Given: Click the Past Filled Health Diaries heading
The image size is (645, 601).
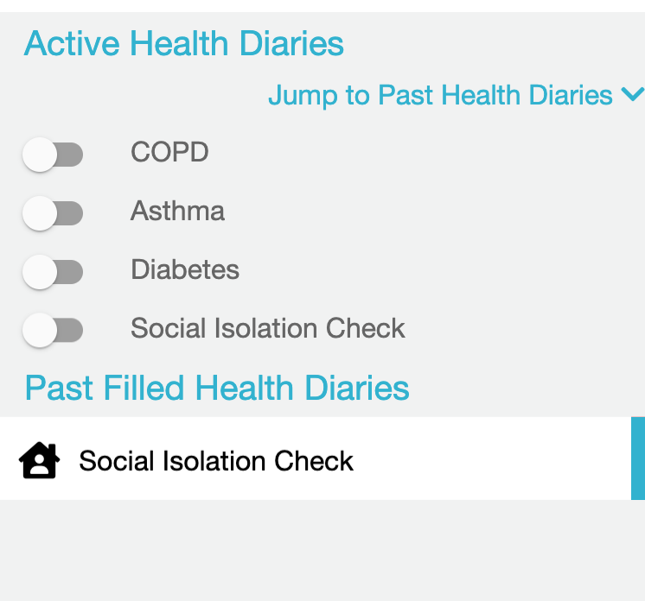Looking at the screenshot, I should (x=217, y=388).
